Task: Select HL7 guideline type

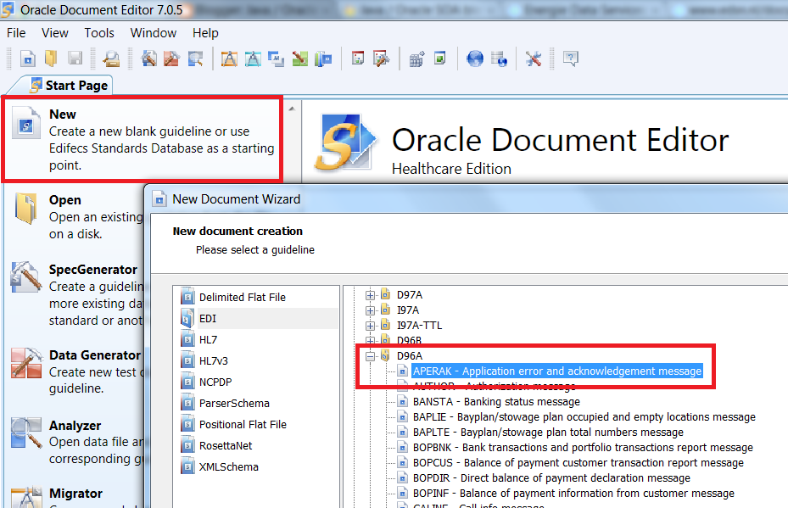Action: pos(208,340)
